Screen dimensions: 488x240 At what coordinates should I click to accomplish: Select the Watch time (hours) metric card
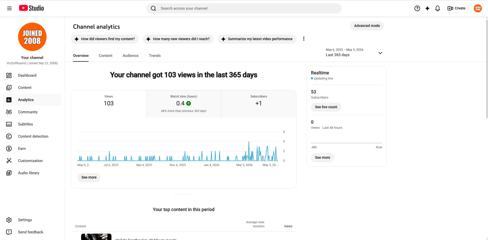184,104
